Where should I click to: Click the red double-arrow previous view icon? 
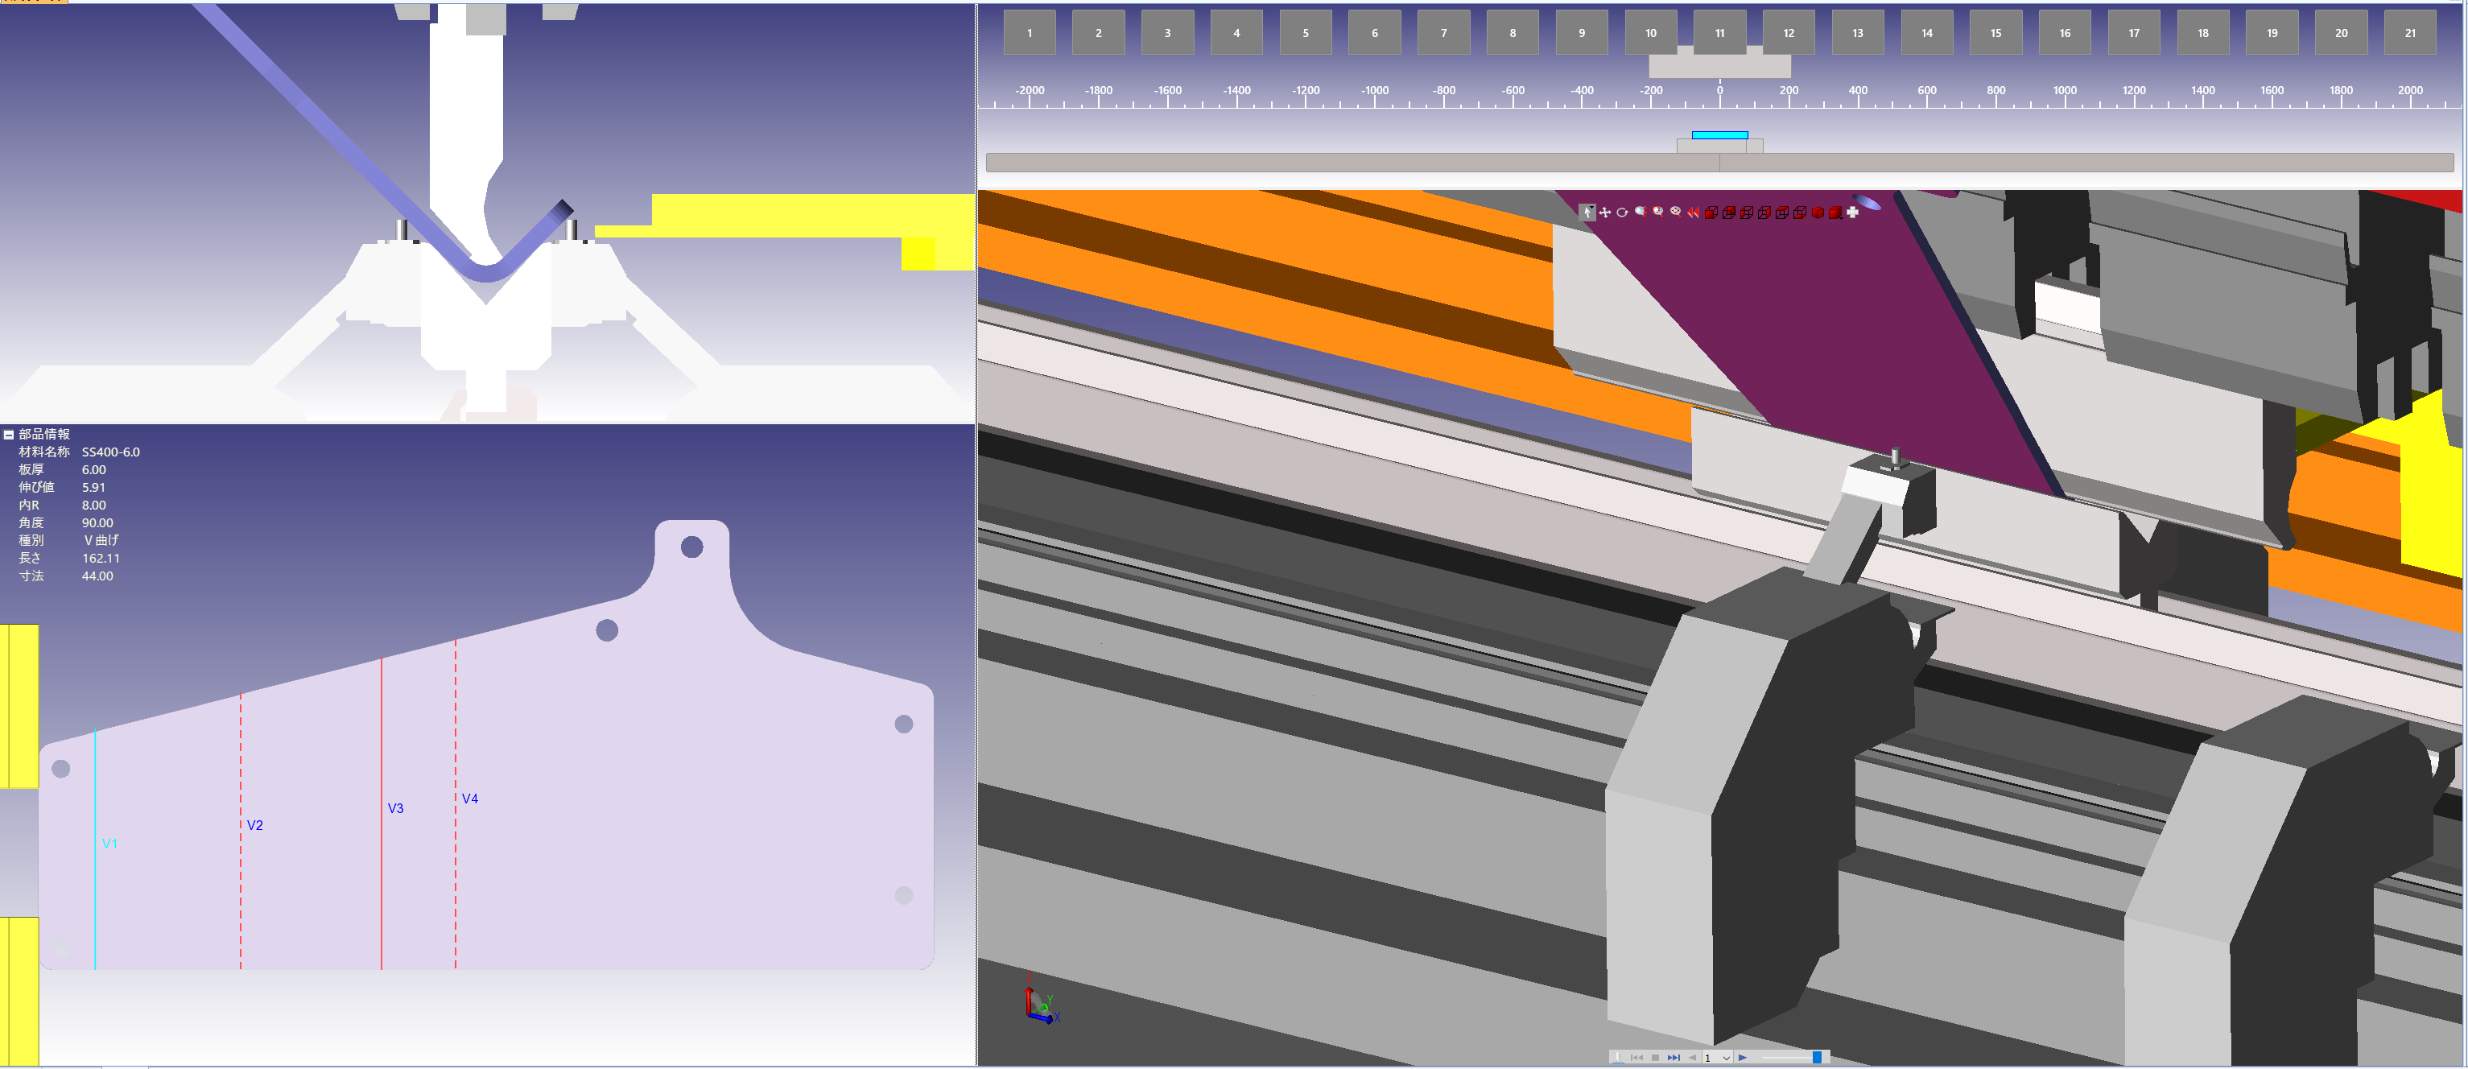pyautogui.click(x=1694, y=213)
